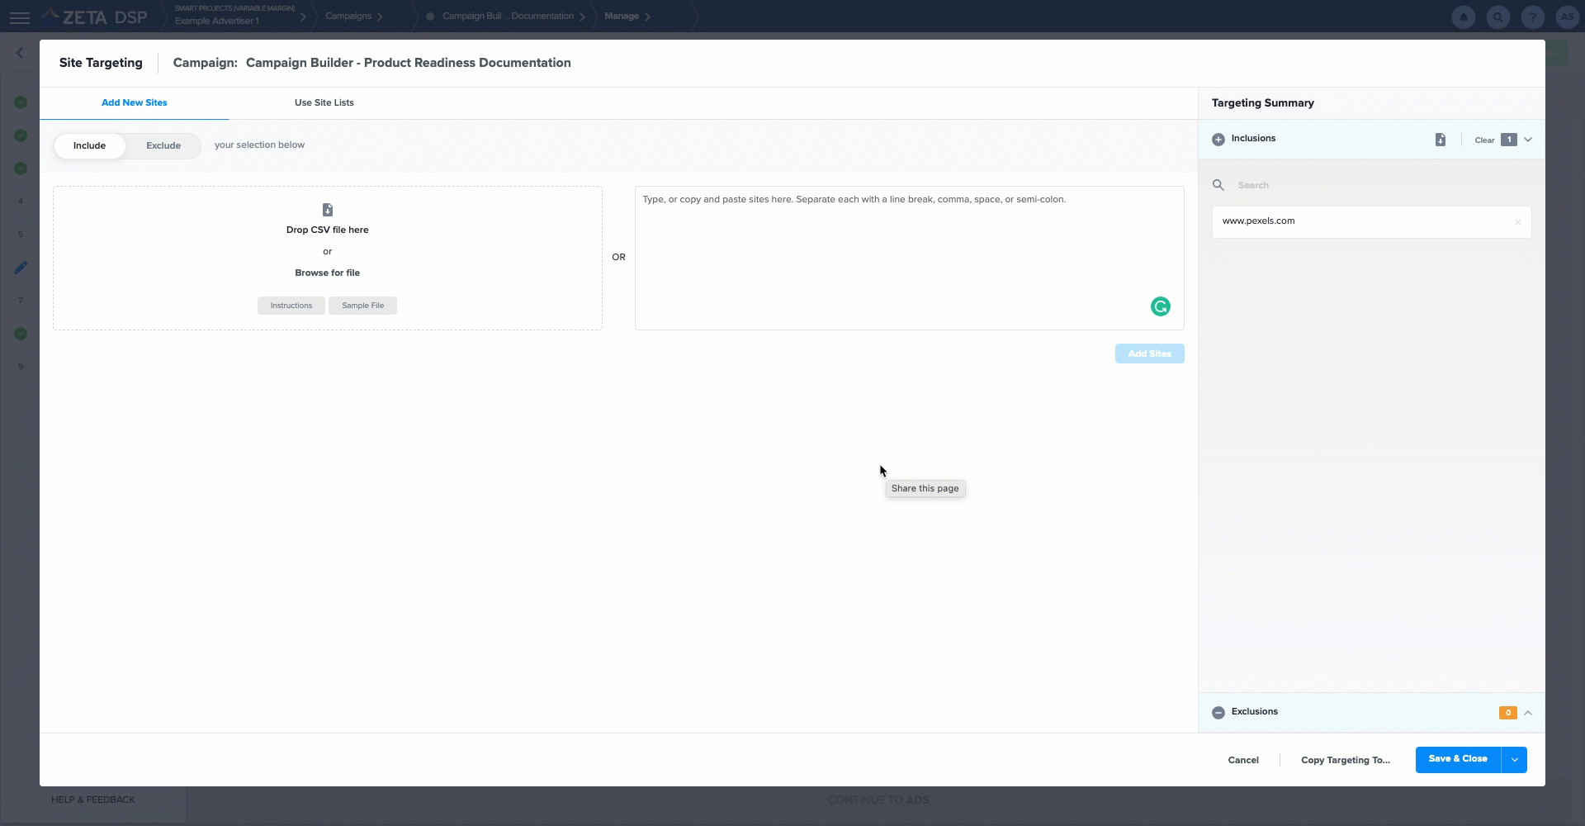Click the CSV upload file icon
1585x826 pixels.
(327, 210)
